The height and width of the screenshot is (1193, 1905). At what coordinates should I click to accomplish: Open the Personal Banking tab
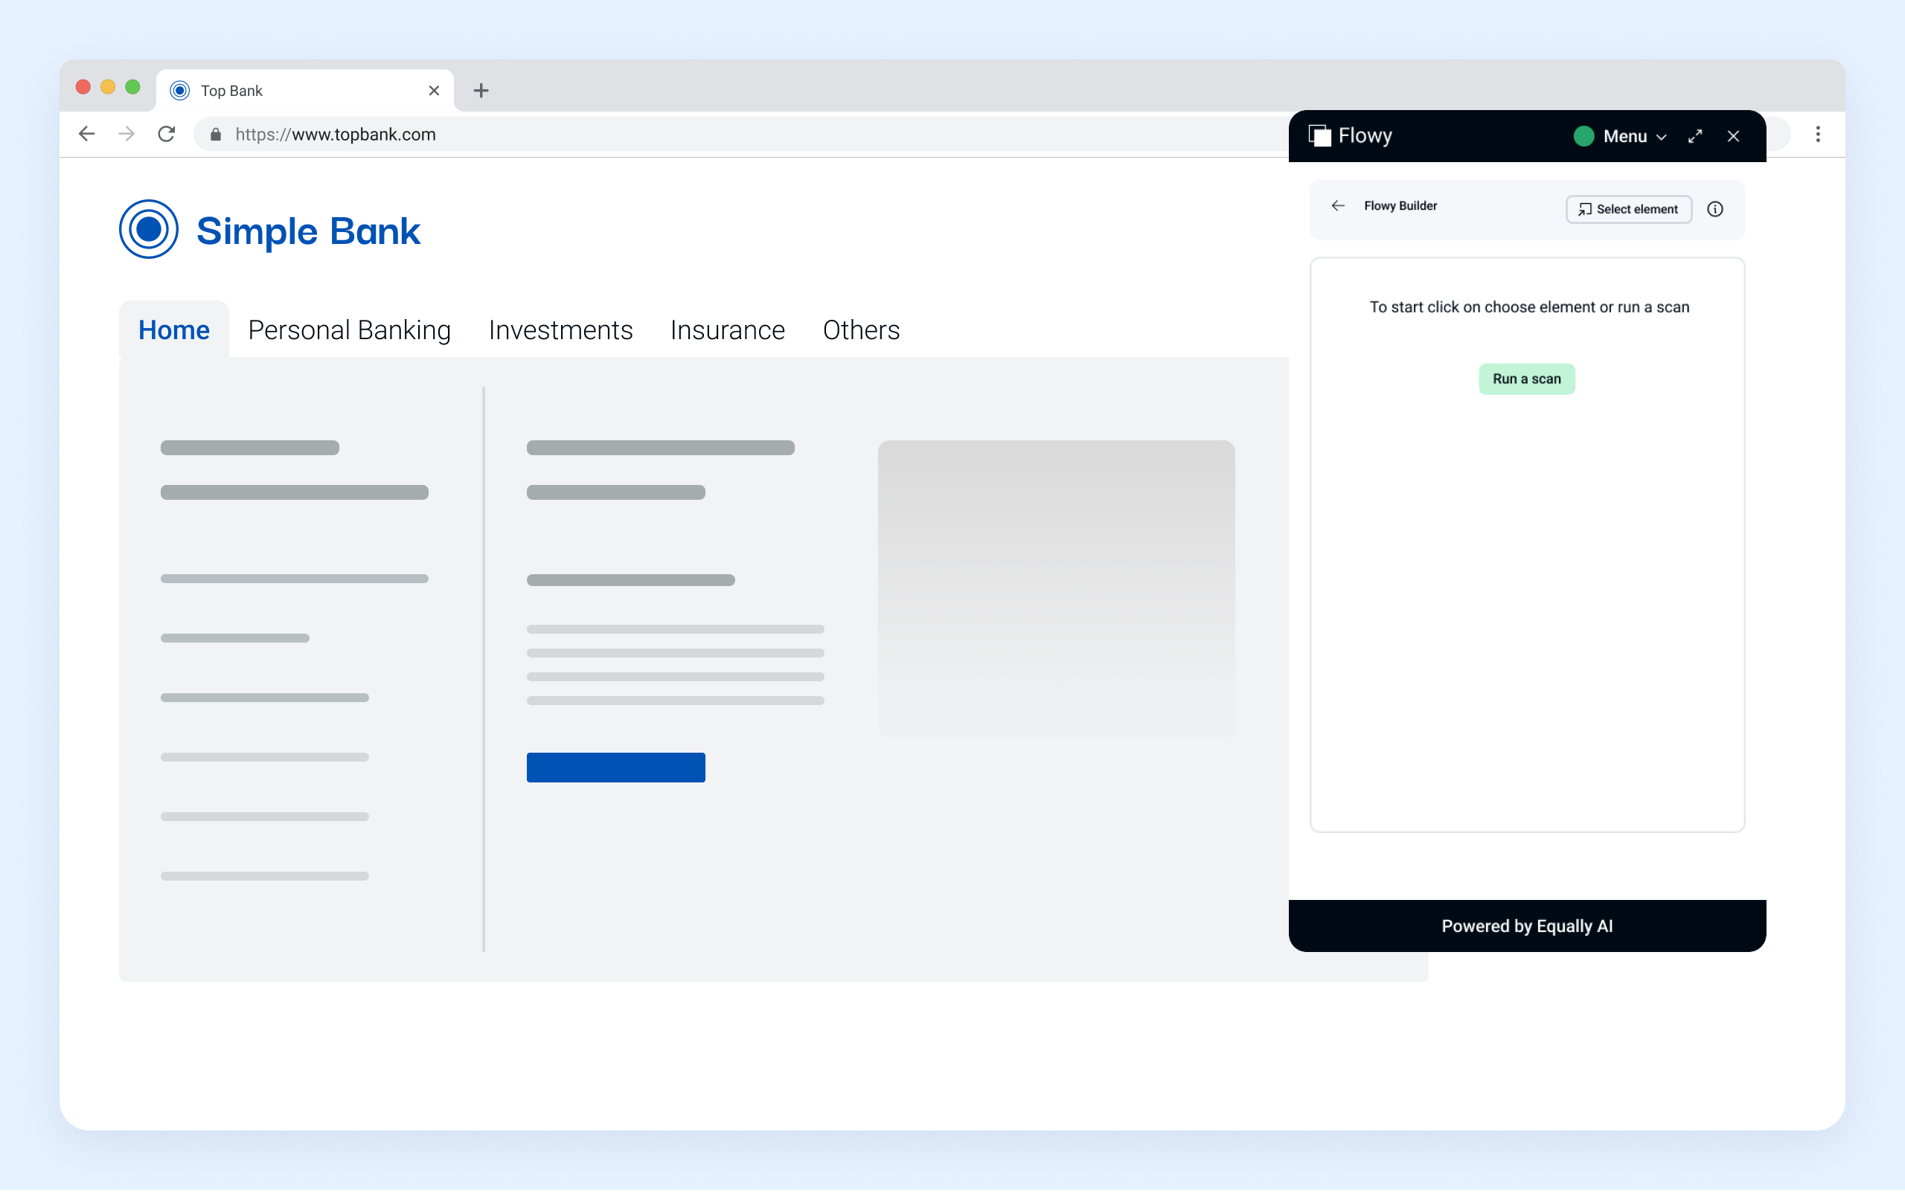pyautogui.click(x=349, y=329)
